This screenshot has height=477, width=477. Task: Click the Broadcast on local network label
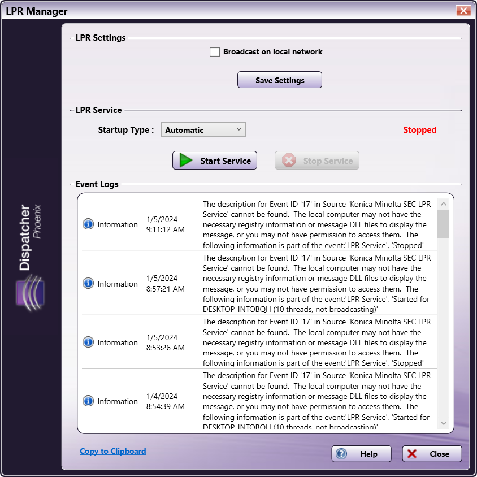click(x=272, y=52)
